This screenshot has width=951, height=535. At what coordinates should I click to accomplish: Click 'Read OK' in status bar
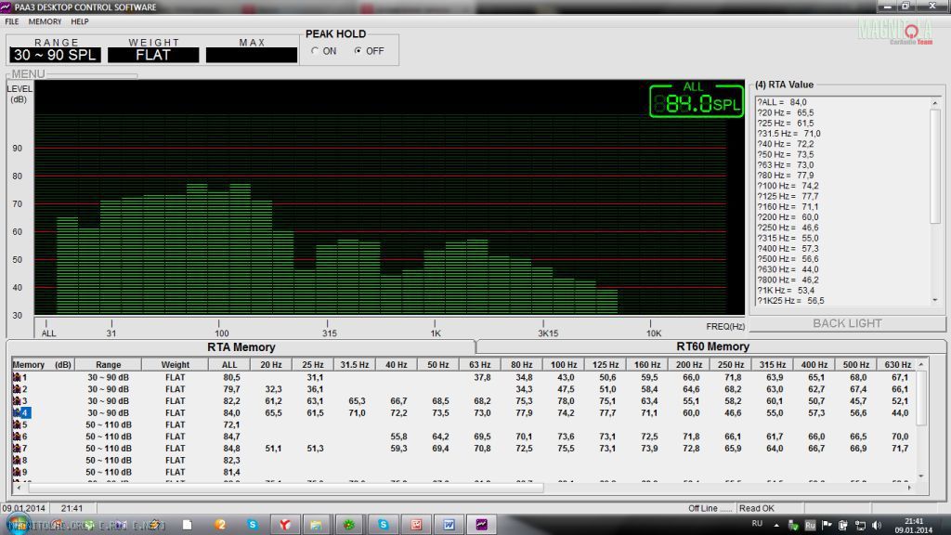pos(756,508)
